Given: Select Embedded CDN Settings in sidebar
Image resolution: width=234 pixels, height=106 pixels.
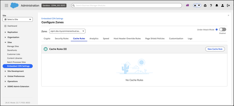Looking at the screenshot, I should (18, 66).
